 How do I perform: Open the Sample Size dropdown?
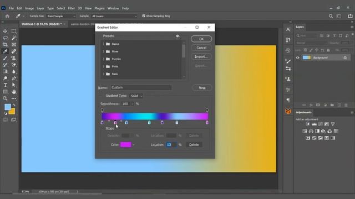tap(61, 16)
